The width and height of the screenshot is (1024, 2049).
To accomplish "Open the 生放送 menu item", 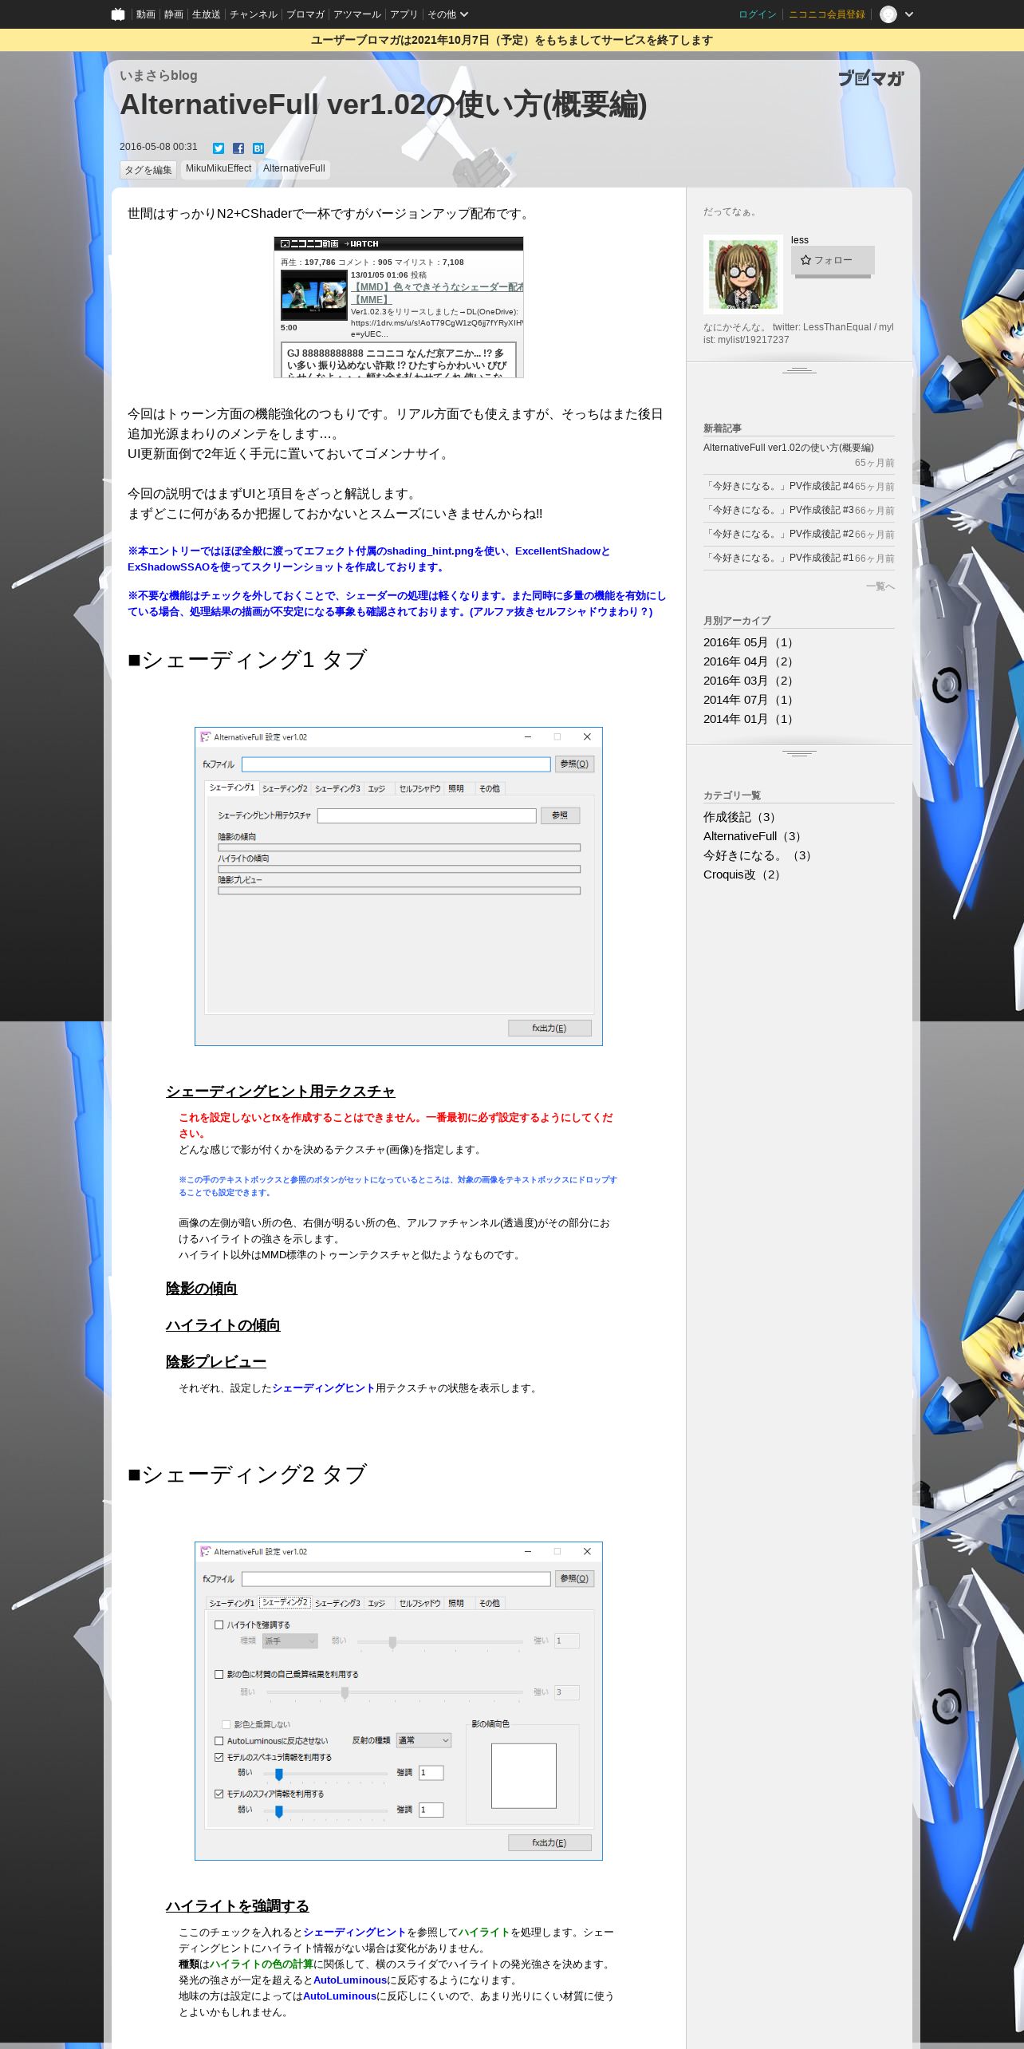I will [x=206, y=14].
